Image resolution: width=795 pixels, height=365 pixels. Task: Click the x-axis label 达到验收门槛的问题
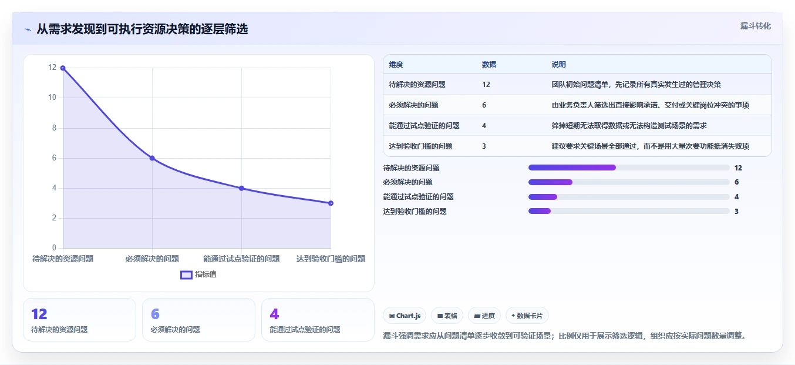[x=331, y=259]
